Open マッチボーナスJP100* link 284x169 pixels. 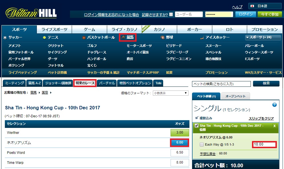coord(143,73)
